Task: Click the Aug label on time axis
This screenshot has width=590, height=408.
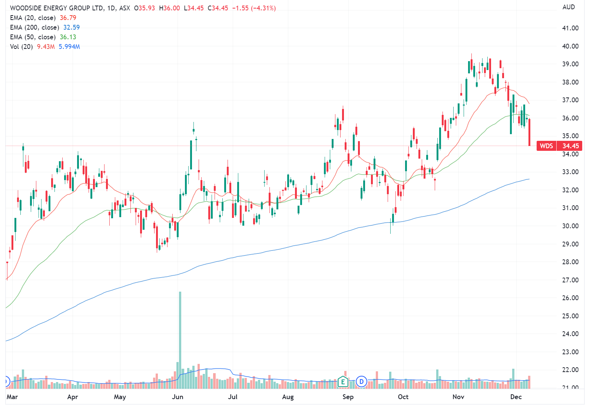Action: click(288, 397)
